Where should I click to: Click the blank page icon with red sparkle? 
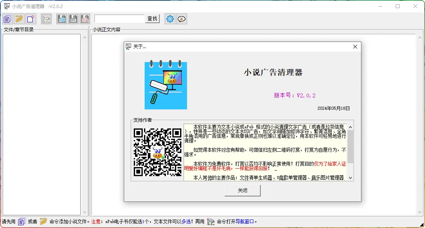31,19
